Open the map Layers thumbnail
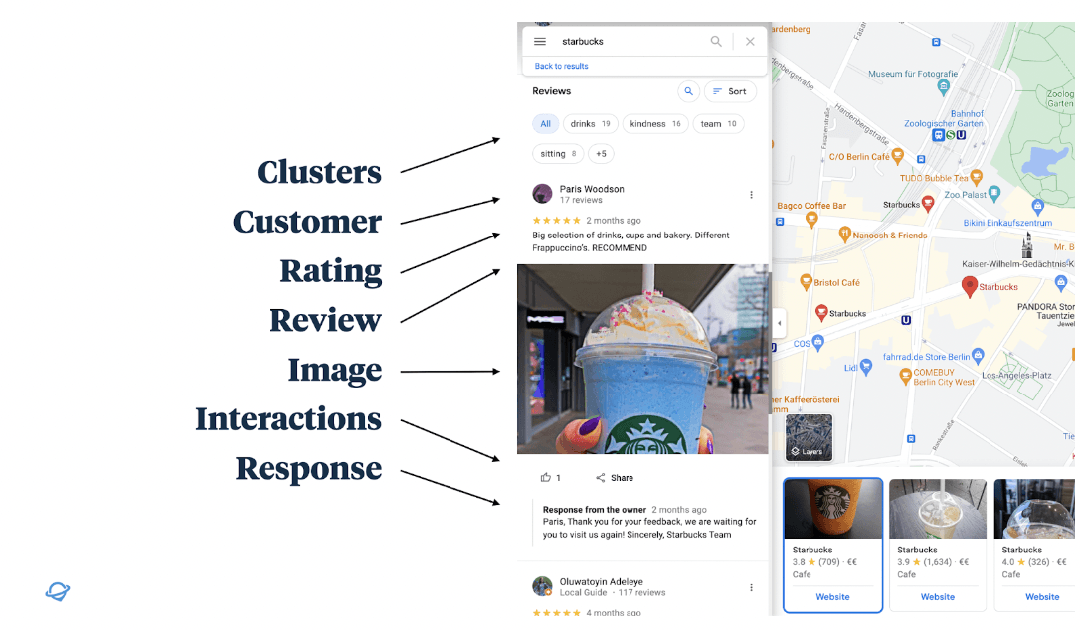Image resolution: width=1080 pixels, height=630 pixels. (810, 438)
